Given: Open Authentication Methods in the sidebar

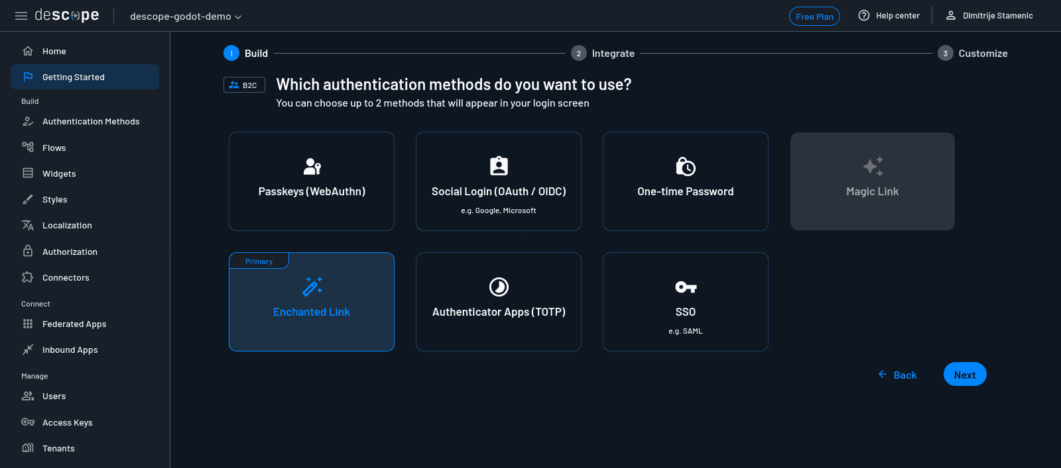Looking at the screenshot, I should (91, 122).
